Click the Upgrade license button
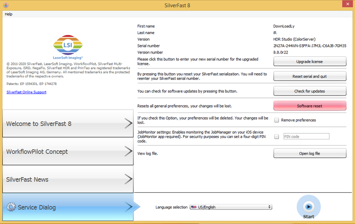The image size is (355, 224). (310, 62)
